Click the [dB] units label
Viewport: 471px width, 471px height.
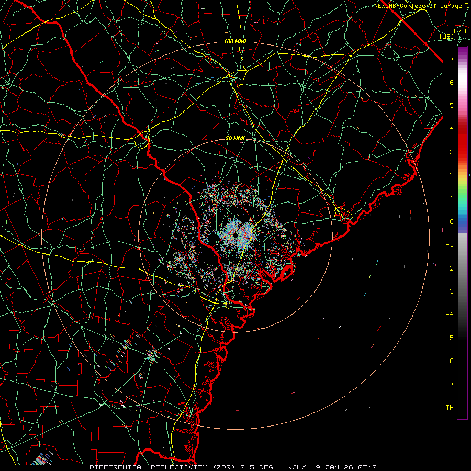pyautogui.click(x=446, y=37)
